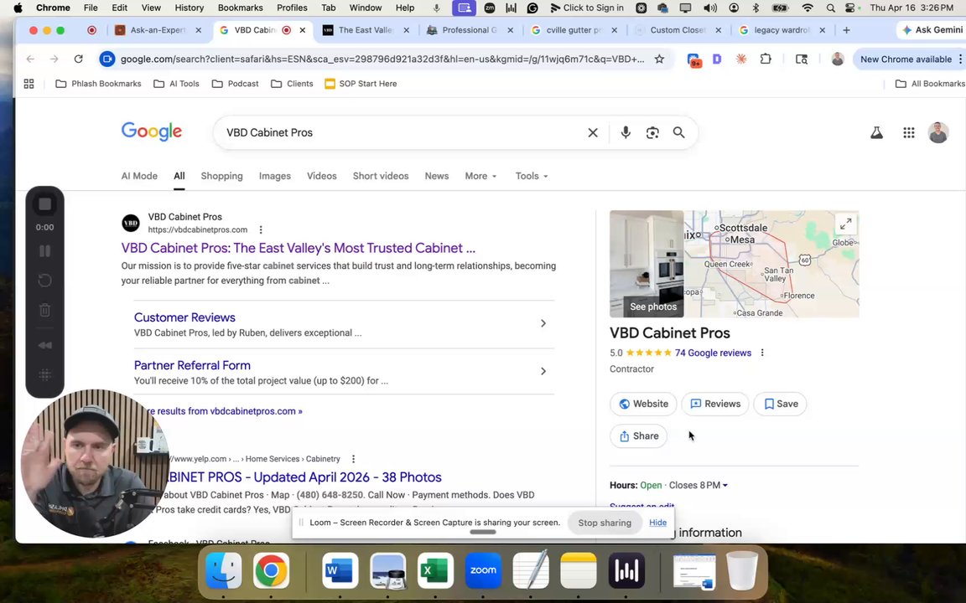Switch to AI Mode

pyautogui.click(x=139, y=176)
